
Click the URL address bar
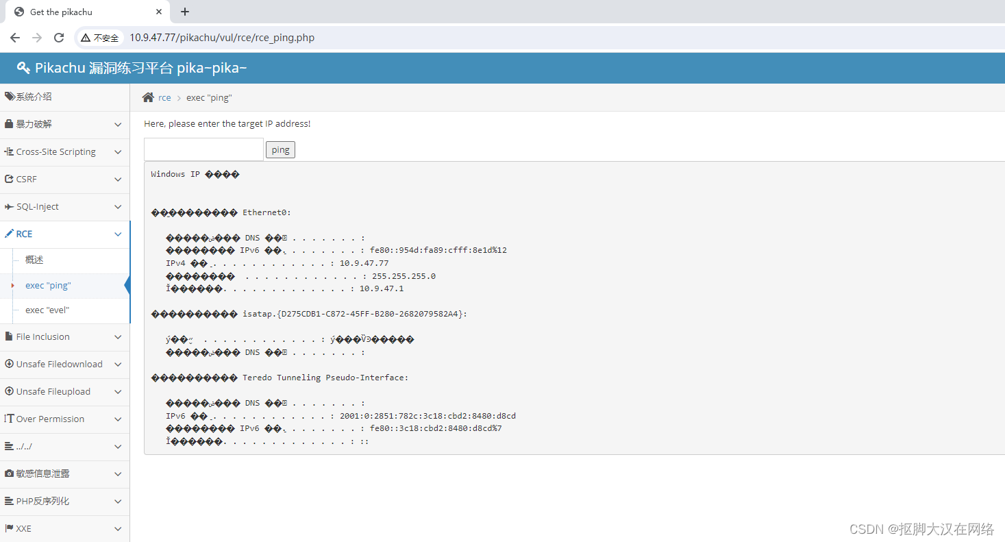222,38
